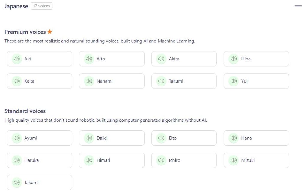Play the Eito voice sample
The width and height of the screenshot is (307, 191).
(x=161, y=138)
